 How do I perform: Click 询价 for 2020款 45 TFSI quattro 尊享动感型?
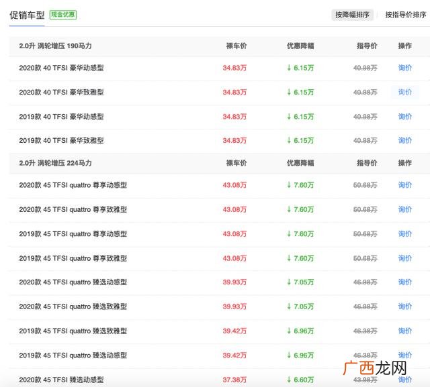pos(404,185)
